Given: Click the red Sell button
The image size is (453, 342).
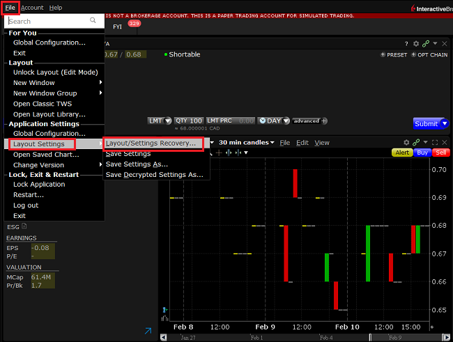Looking at the screenshot, I should (x=441, y=153).
